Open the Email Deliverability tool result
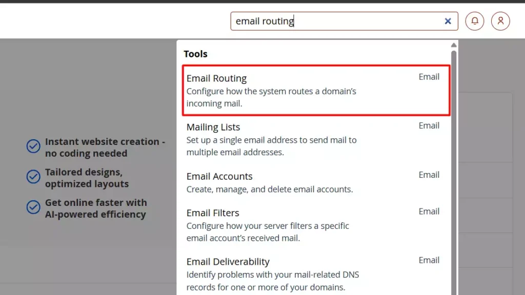The height and width of the screenshot is (295, 525). (316, 273)
